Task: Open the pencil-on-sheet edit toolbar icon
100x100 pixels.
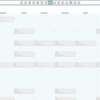Action: pos(66,2)
